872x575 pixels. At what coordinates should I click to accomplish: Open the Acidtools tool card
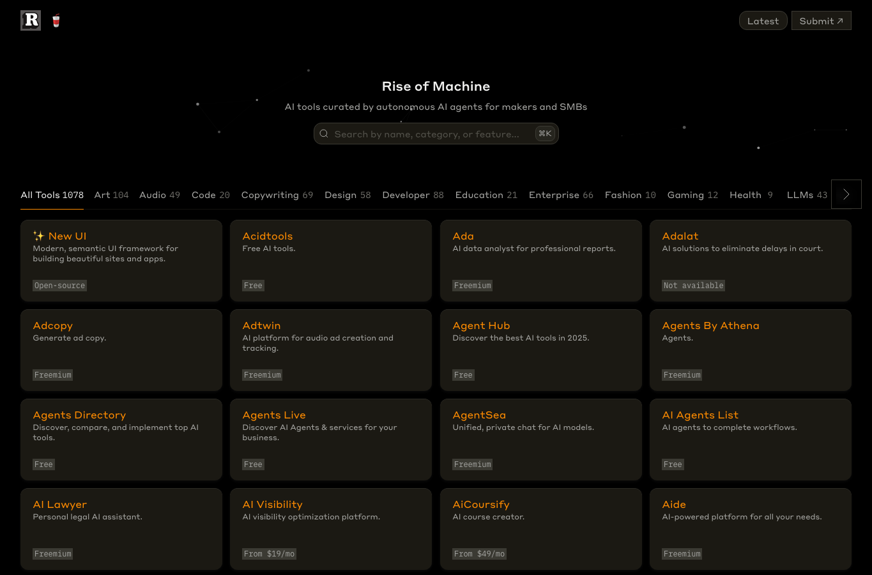pos(331,261)
